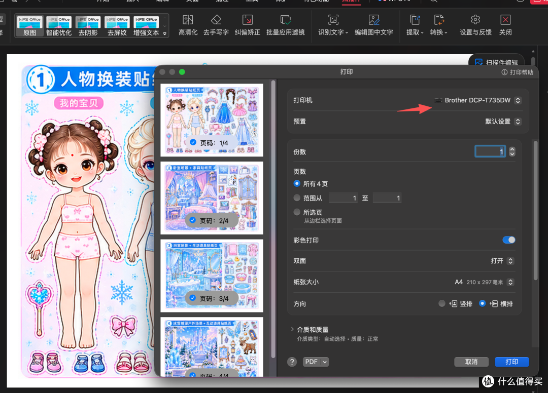Apply the 增强文本 enhance text filter
Viewport: 548px width, 393px height.
[x=146, y=26]
